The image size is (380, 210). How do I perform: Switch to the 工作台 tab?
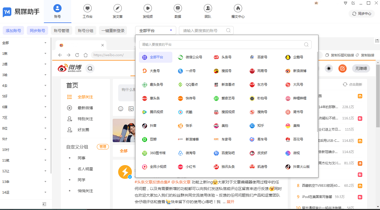(x=88, y=11)
